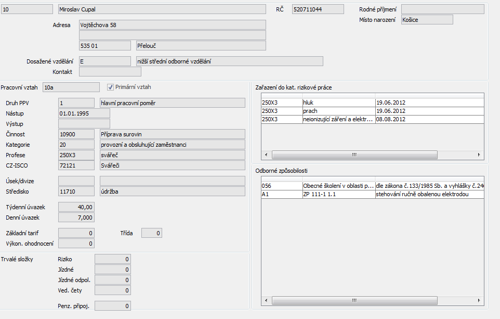Click the Nástup date field
This screenshot has height=319, width=500.
(x=84, y=113)
